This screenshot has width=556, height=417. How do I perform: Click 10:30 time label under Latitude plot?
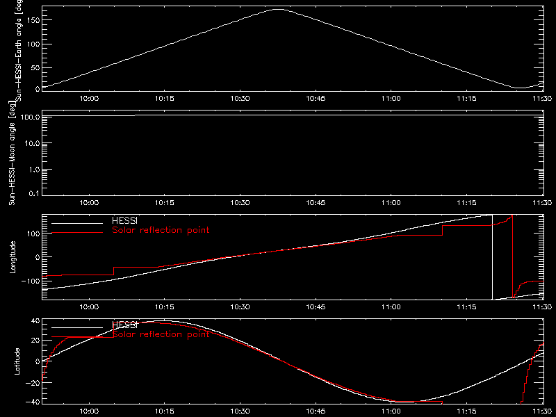tap(240, 411)
